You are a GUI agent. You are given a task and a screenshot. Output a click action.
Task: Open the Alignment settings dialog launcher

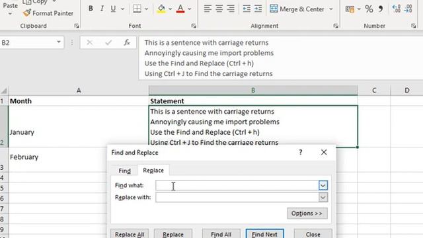tap(336, 26)
